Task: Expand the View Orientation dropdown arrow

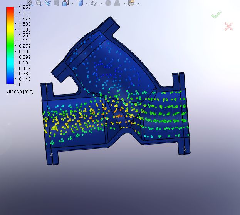Action: tap(72, 3)
